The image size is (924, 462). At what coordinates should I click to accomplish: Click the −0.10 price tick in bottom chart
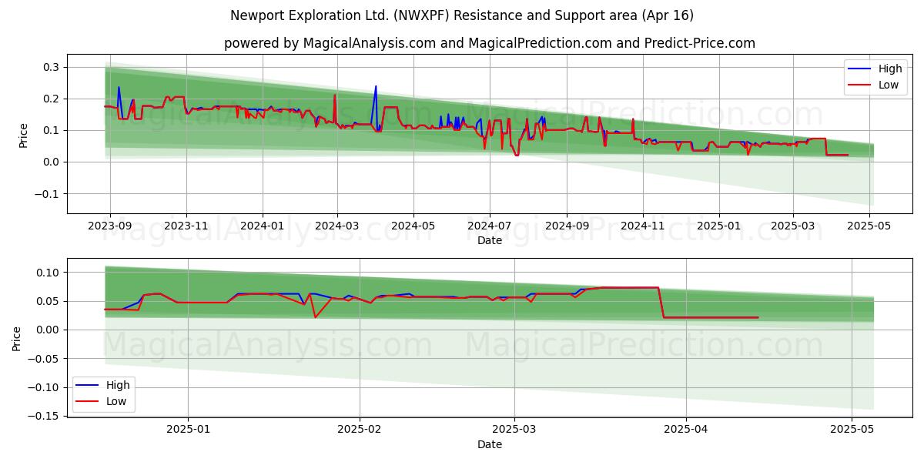[x=45, y=387]
